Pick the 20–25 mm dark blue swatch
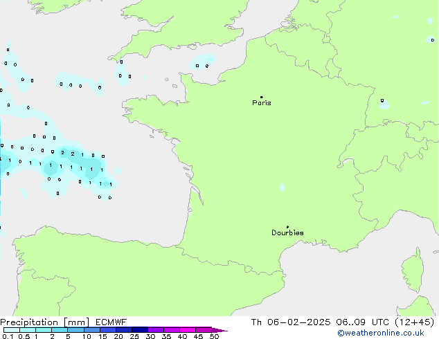Screen dimensions: 439x339 (x=123, y=330)
